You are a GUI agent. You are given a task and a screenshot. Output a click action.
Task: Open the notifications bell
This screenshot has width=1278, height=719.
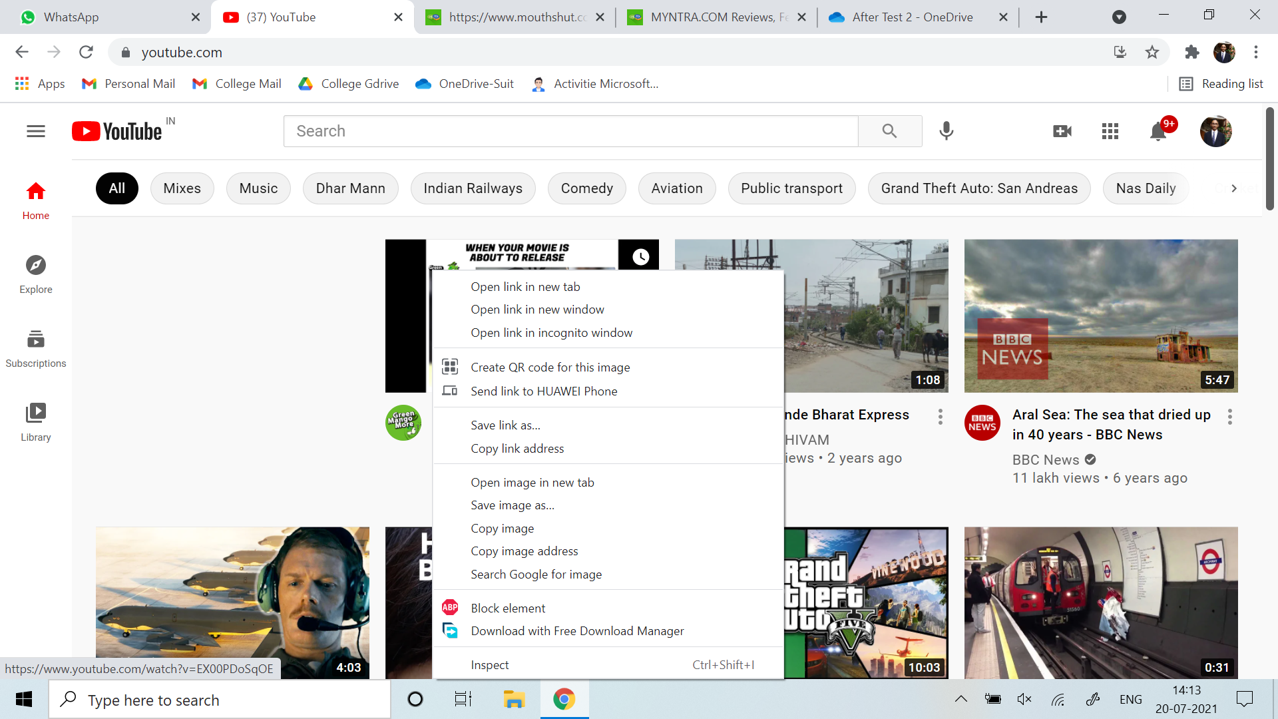[1158, 132]
